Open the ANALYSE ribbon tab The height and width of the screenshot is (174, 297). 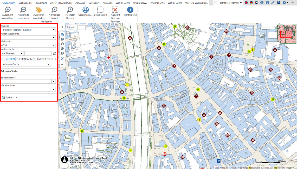click(108, 3)
